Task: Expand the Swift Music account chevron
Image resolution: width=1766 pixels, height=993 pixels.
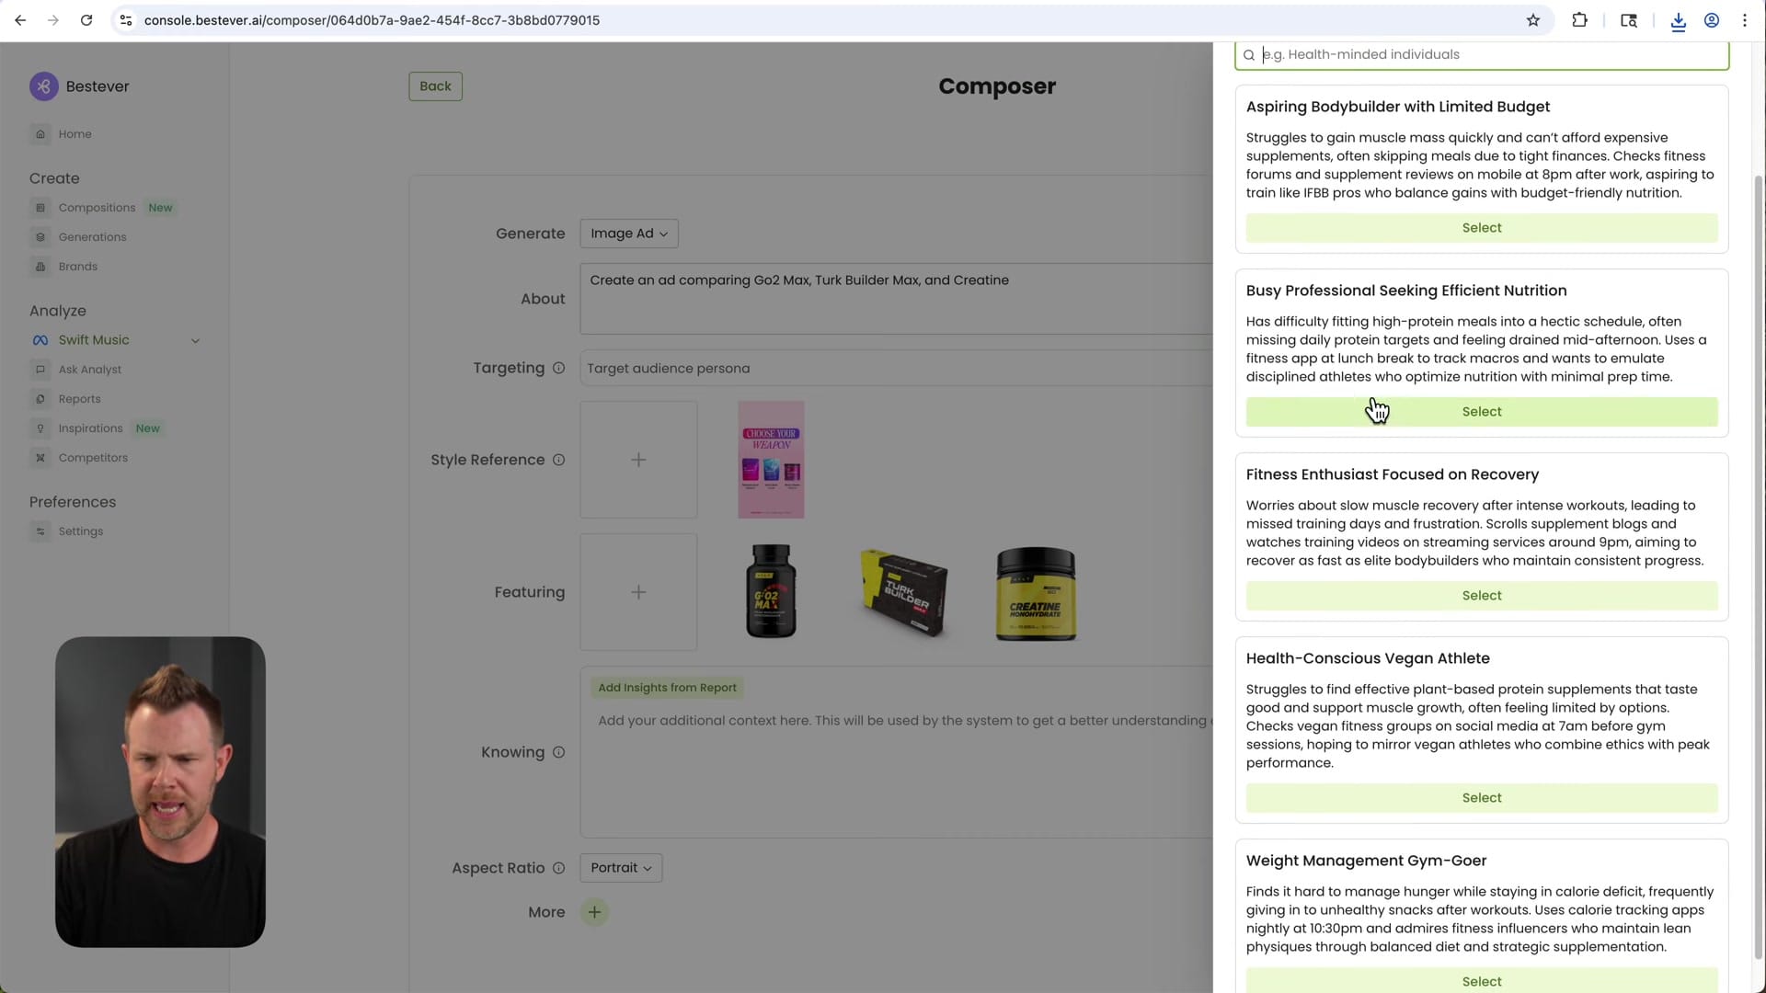Action: (195, 340)
